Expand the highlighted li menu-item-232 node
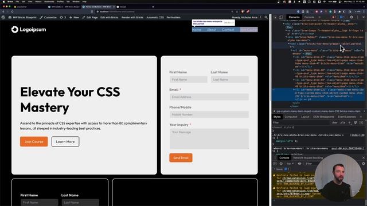The width and height of the screenshot is (367, 206). pyautogui.click(x=294, y=90)
